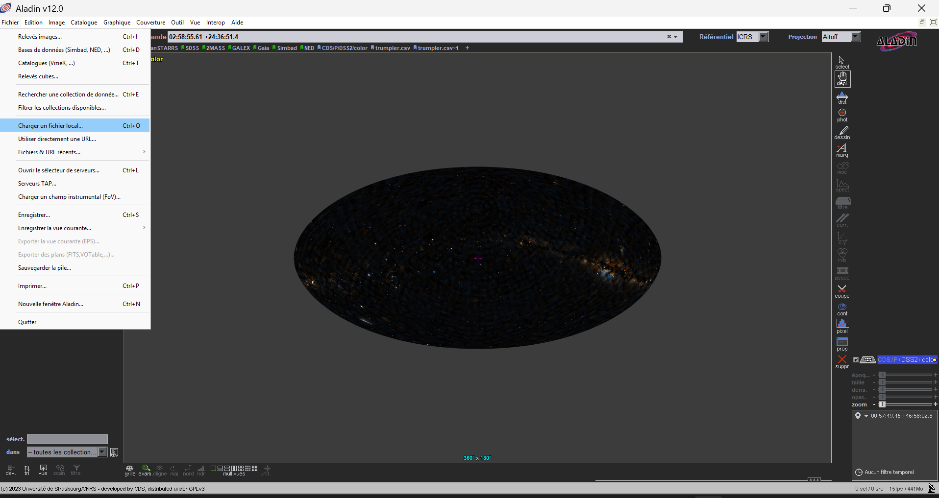Click the coordinate command input field
This screenshot has width=939, height=498.
point(417,37)
